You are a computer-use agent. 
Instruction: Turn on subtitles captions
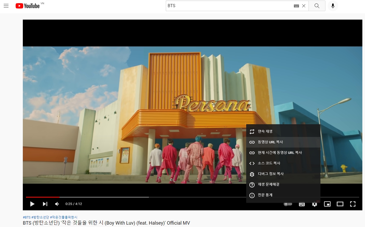coord(302,204)
